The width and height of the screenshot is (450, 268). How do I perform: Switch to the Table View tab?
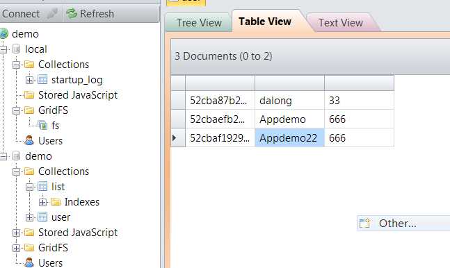pos(265,22)
